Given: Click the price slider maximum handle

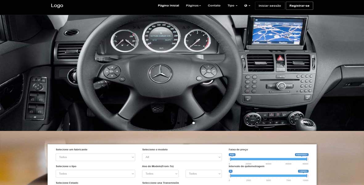Looking at the screenshot, I should point(307,159).
